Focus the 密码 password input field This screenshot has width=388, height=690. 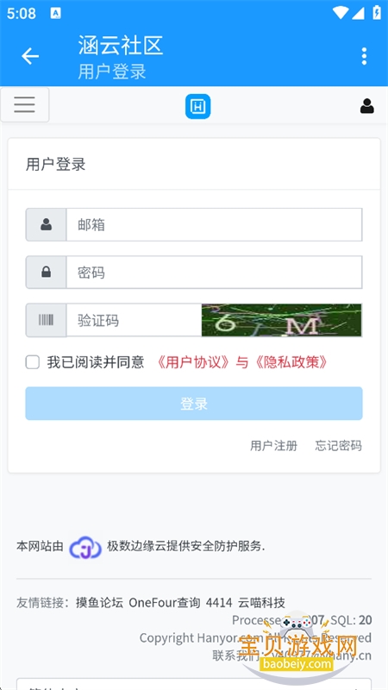click(214, 273)
